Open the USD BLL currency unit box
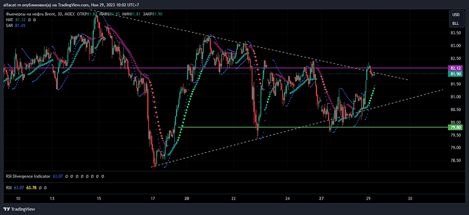The height and width of the screenshot is (215, 469). point(456,19)
